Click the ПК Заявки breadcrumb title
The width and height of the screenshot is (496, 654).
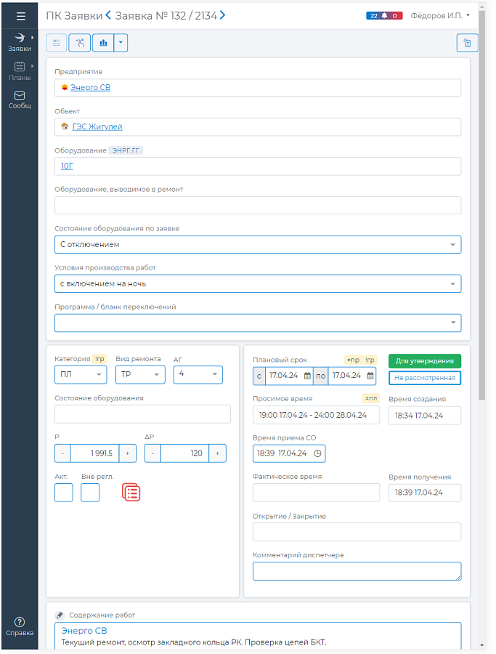click(x=74, y=15)
